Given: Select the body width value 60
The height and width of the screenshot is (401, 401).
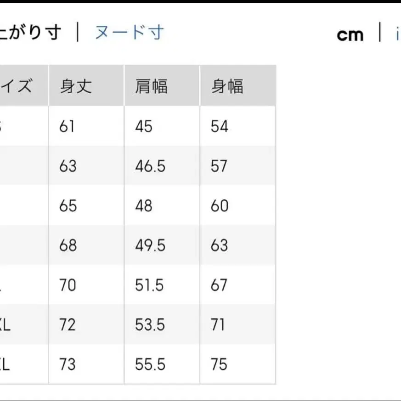Looking at the screenshot, I should (219, 205).
